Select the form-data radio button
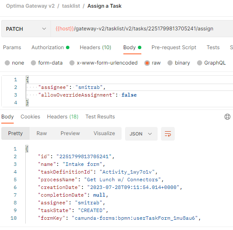The width and height of the screenshot is (233, 230). point(33,63)
